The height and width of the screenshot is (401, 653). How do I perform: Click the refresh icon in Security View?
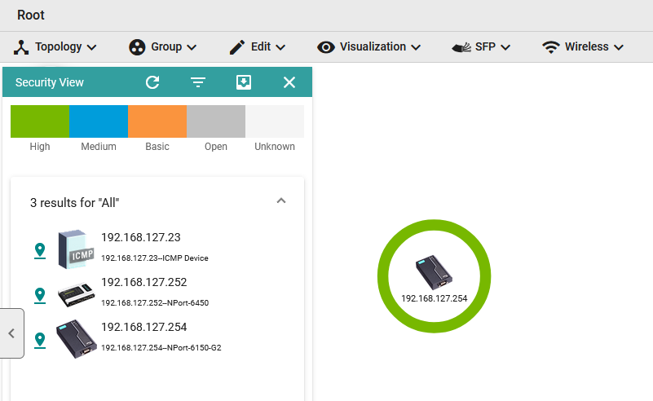coord(152,82)
